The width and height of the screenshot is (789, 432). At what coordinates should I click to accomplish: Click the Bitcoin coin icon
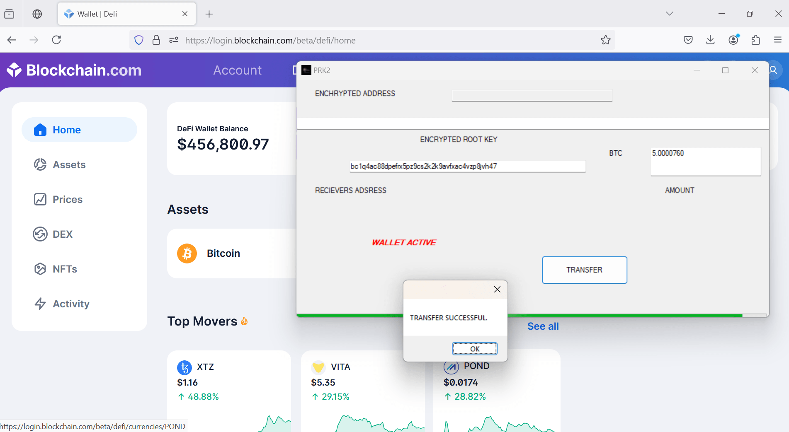[x=187, y=253]
